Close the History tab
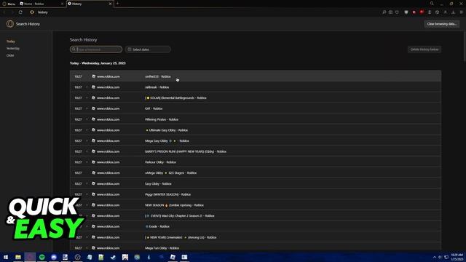 tap(110, 4)
